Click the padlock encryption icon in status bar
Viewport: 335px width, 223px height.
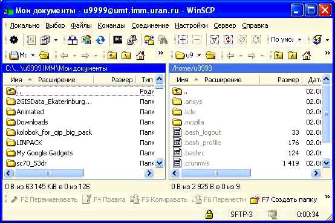click(209, 214)
